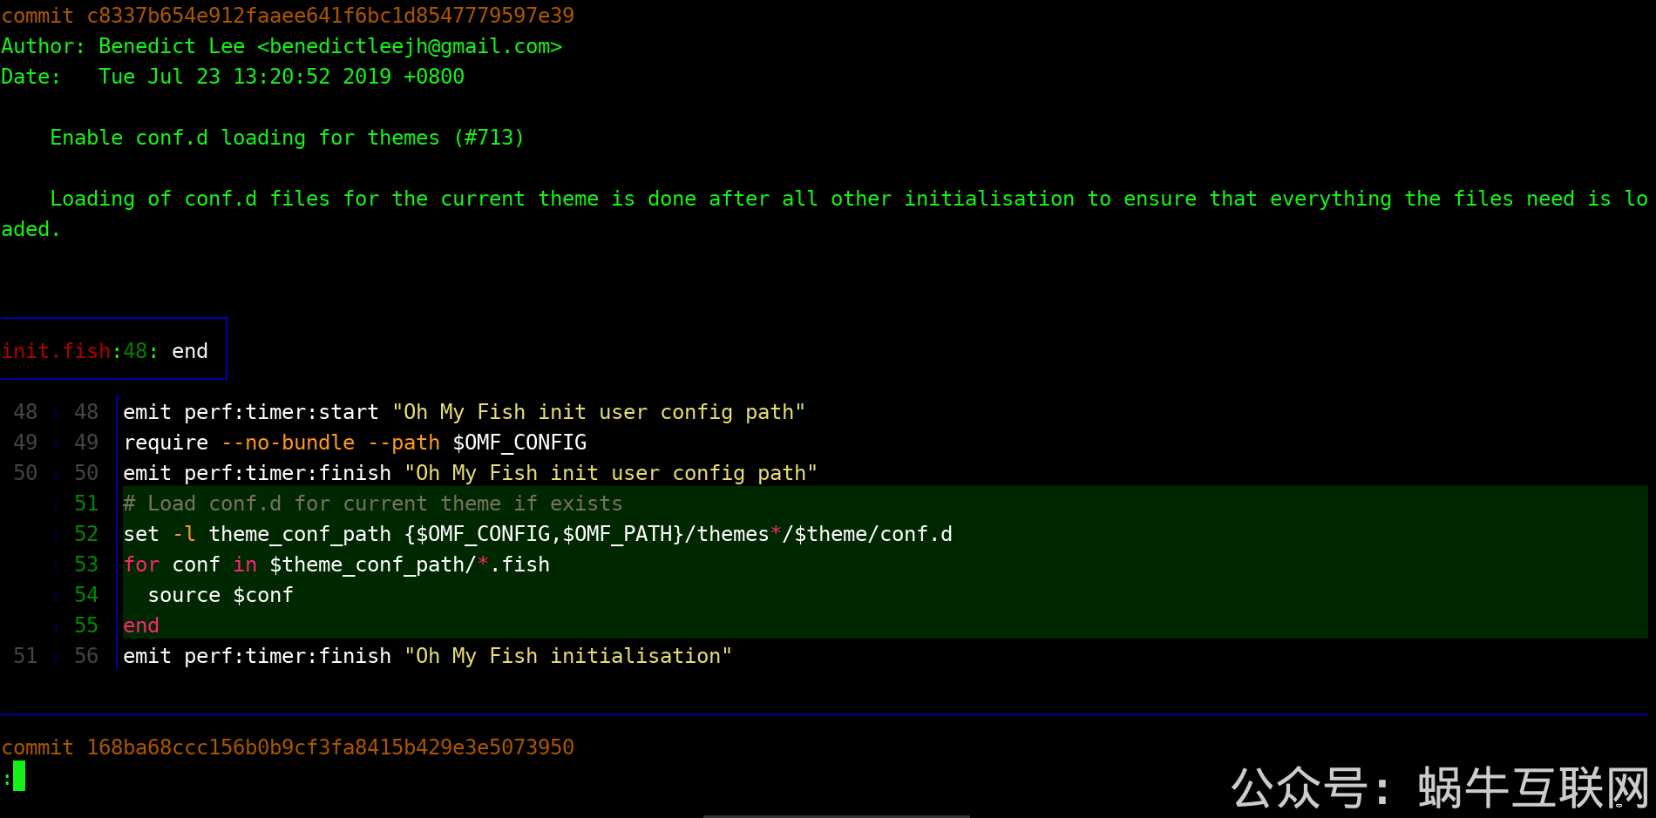Click the date Tue Jul 23 13:20:52 2019
Screen dimensions: 1656x818
point(244,77)
